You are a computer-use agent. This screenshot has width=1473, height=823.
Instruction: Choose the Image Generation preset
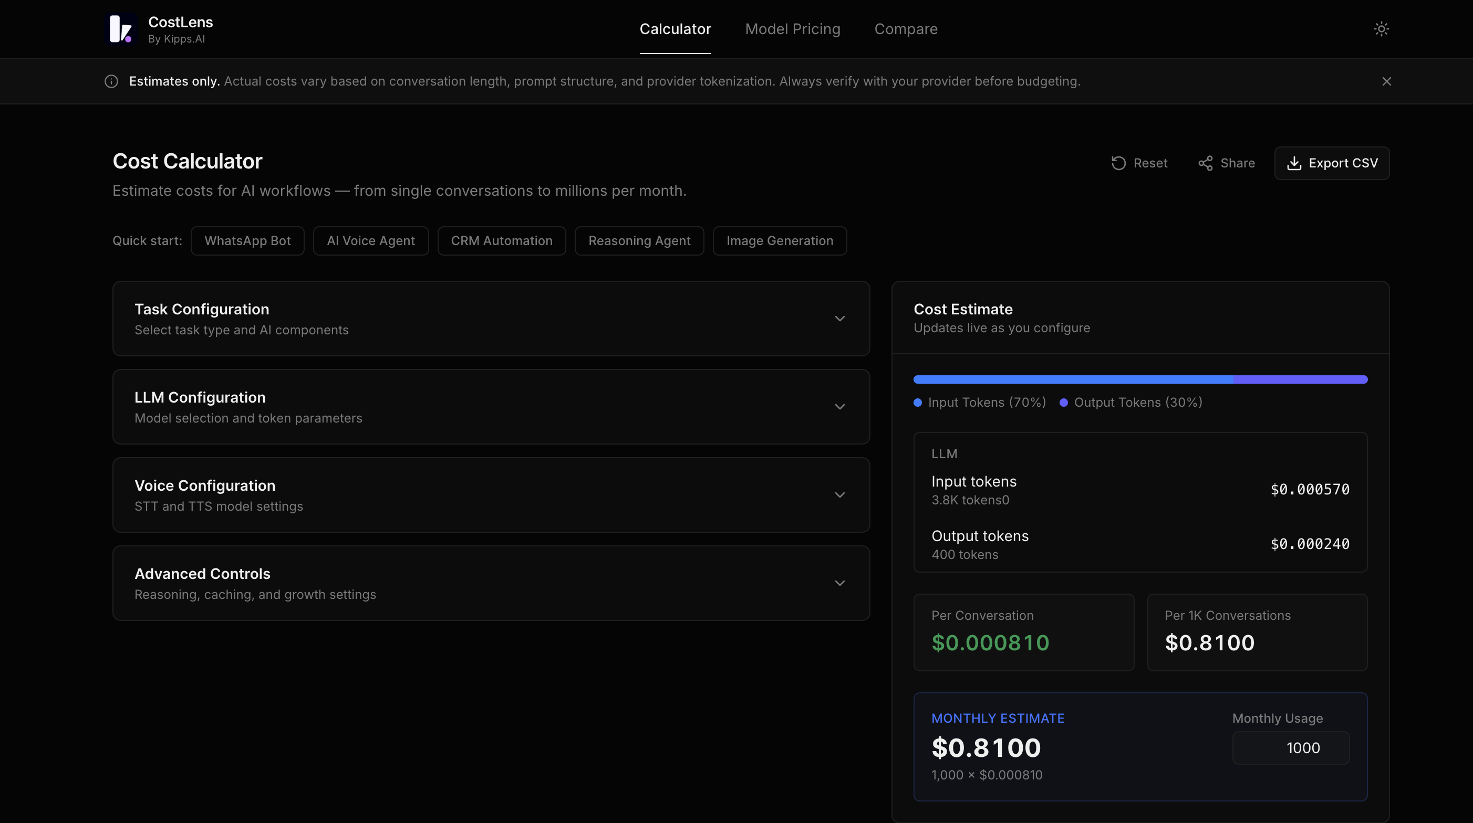pyautogui.click(x=780, y=241)
